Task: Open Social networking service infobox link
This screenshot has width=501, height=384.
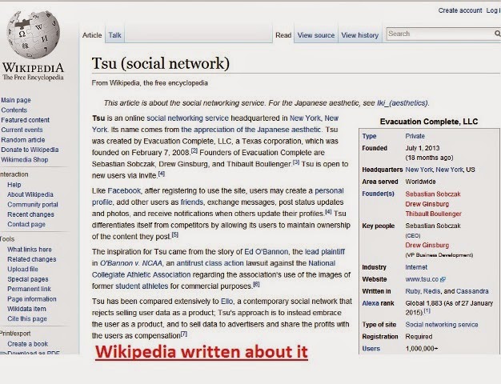Action: [442, 325]
